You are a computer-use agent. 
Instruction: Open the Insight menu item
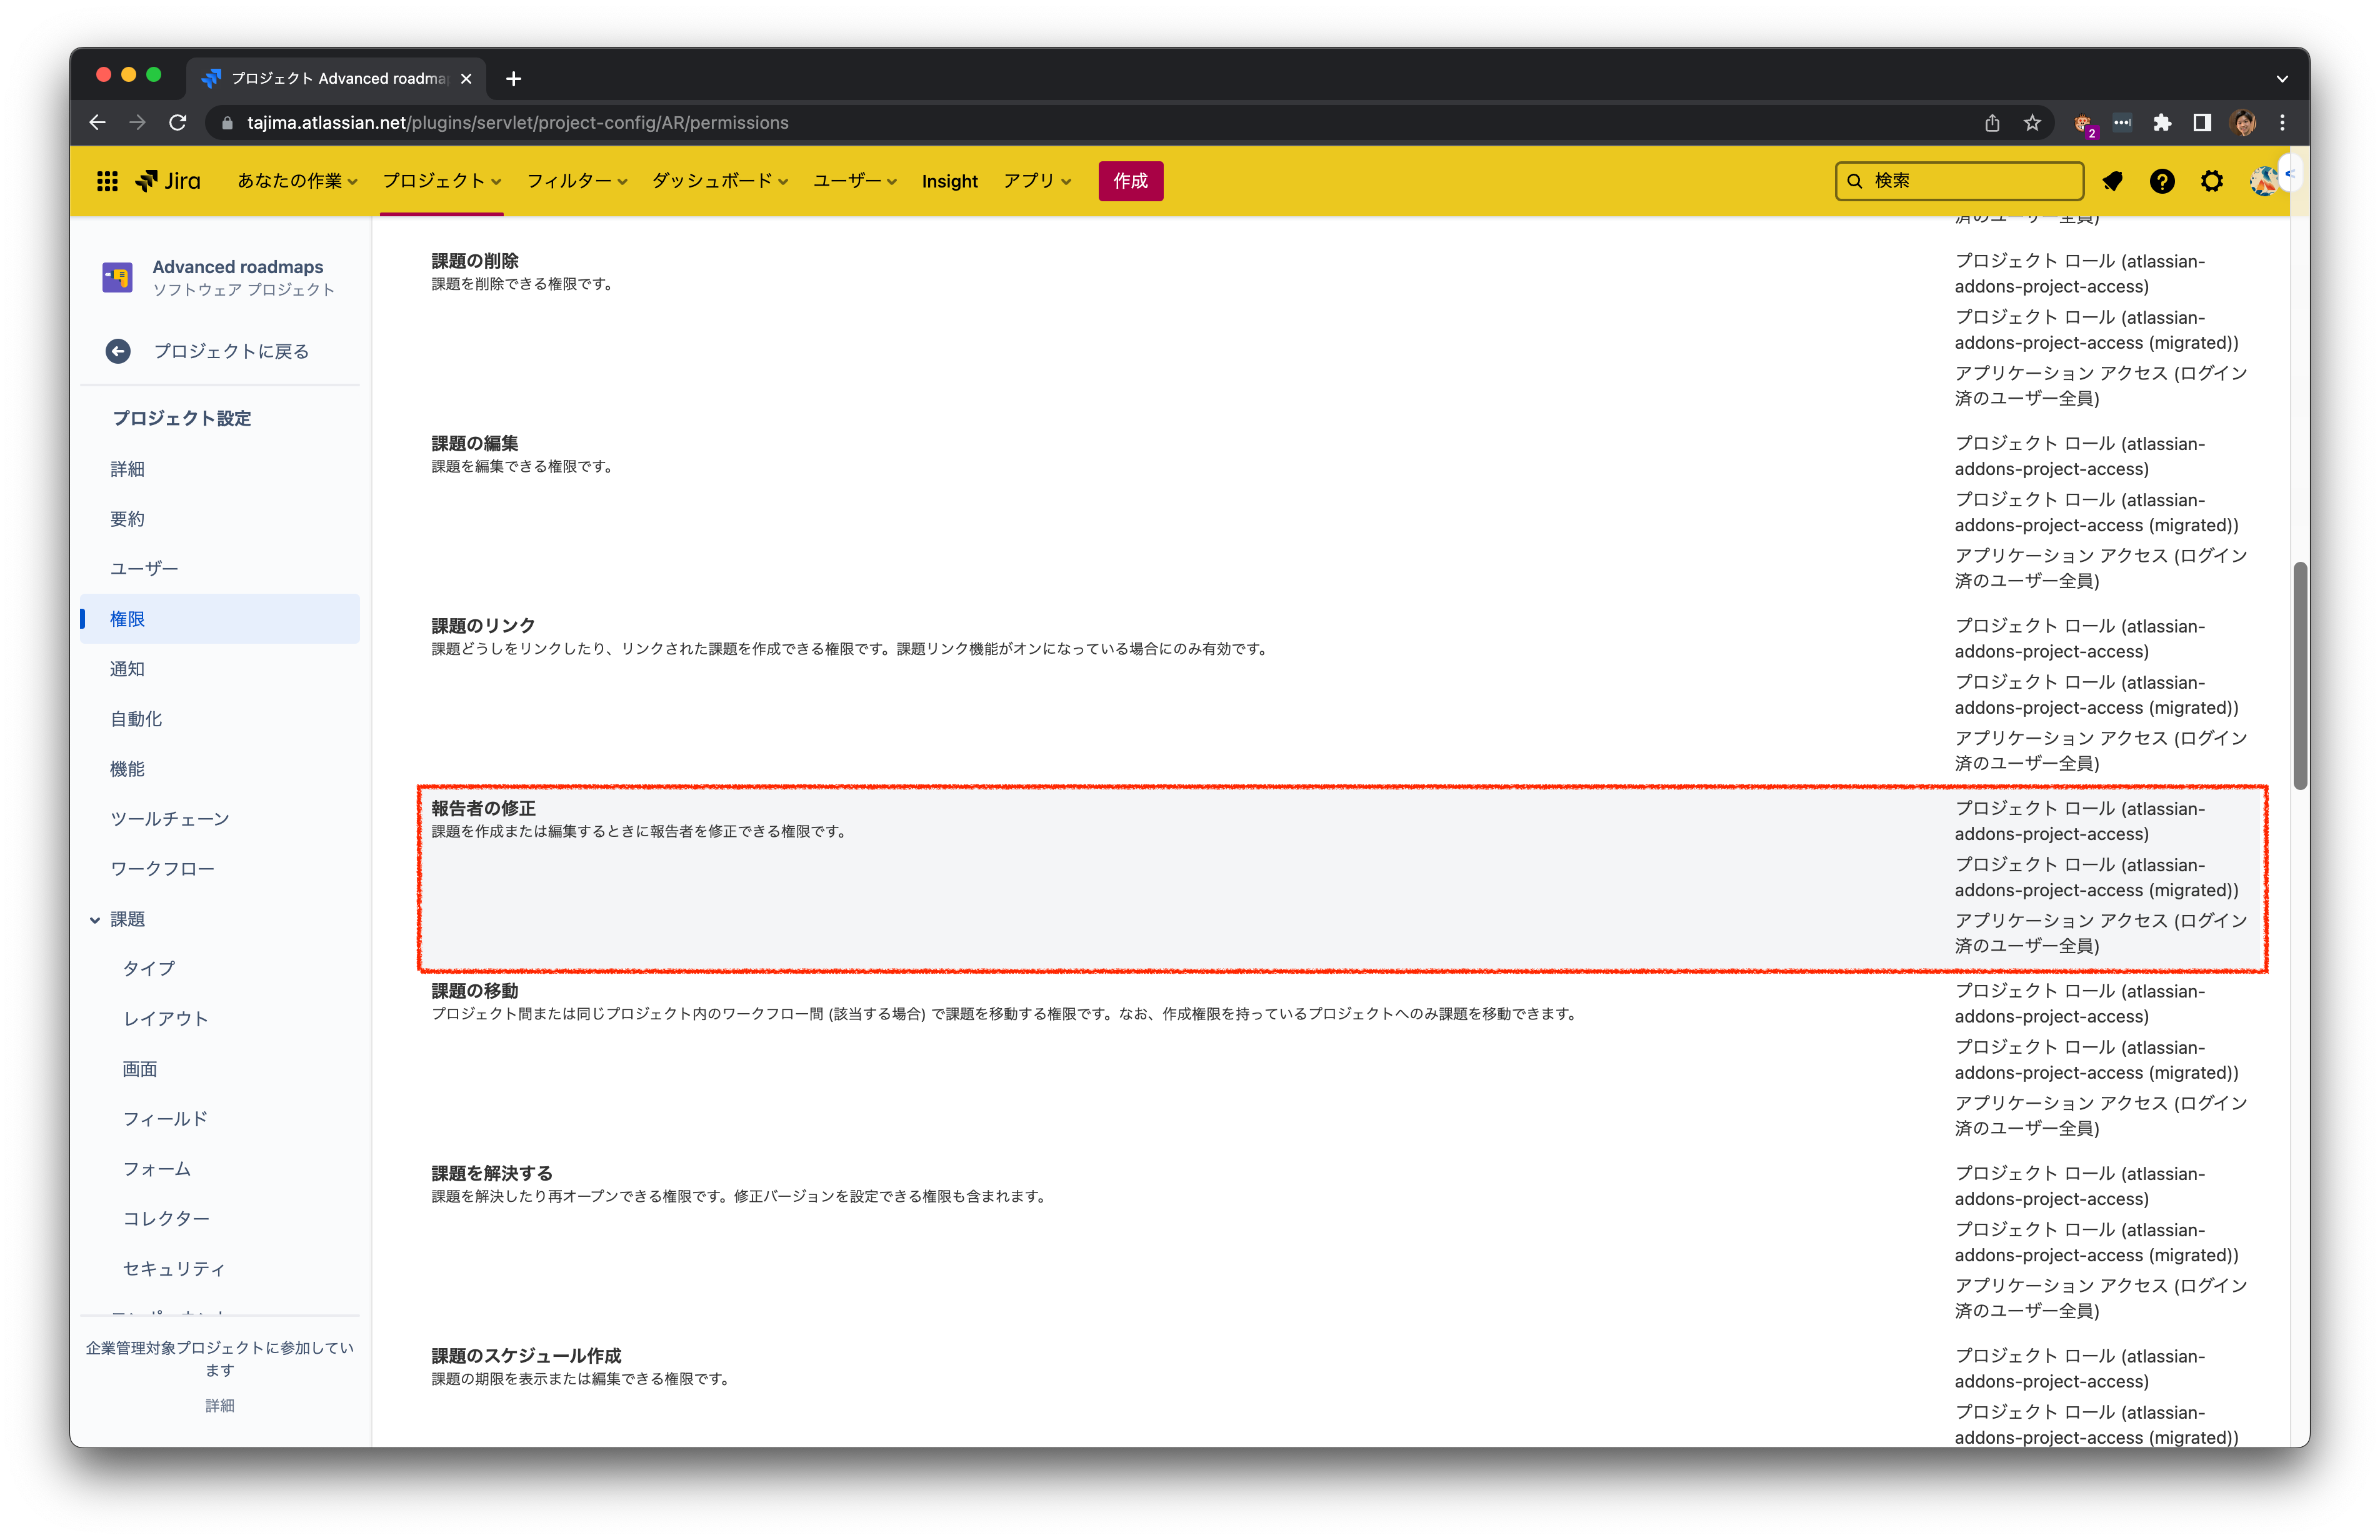[x=949, y=181]
